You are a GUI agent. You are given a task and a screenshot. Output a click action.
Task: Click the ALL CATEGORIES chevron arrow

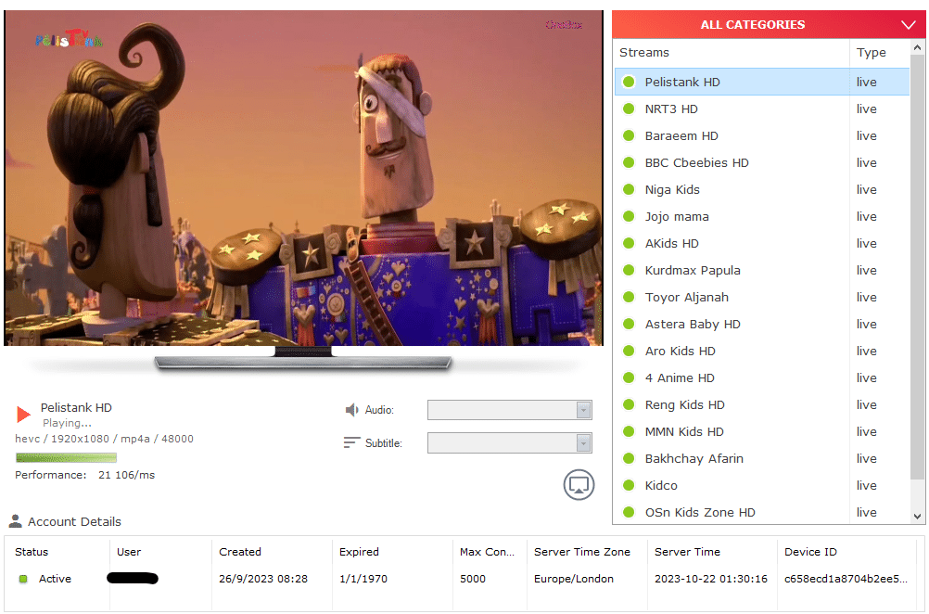tap(909, 25)
